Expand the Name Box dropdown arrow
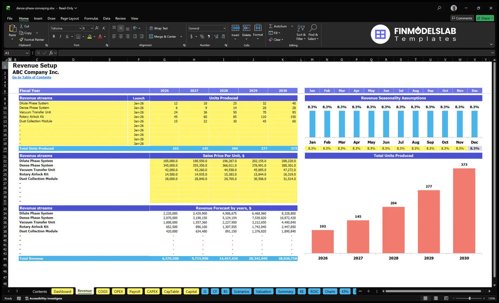The height and width of the screenshot is (303, 499). pyautogui.click(x=27, y=53)
